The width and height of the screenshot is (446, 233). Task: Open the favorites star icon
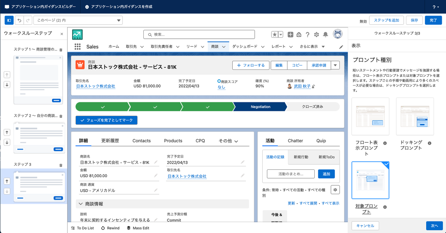tap(275, 35)
